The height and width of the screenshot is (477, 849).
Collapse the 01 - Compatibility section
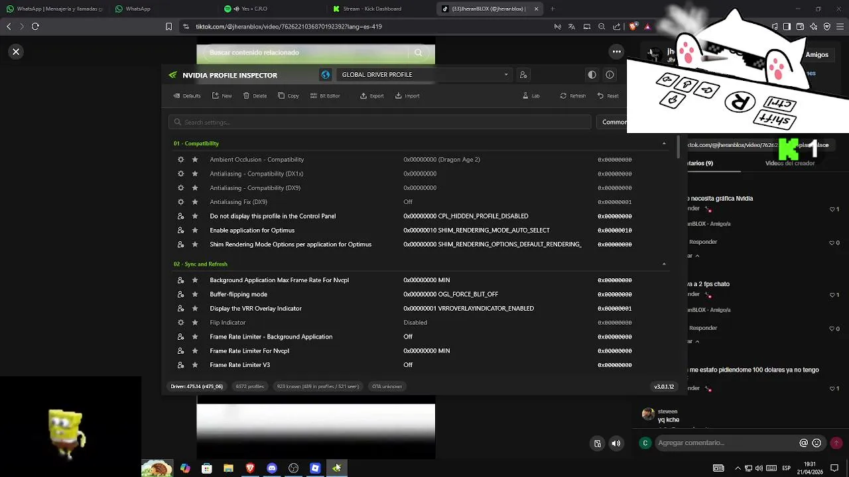[x=664, y=143]
